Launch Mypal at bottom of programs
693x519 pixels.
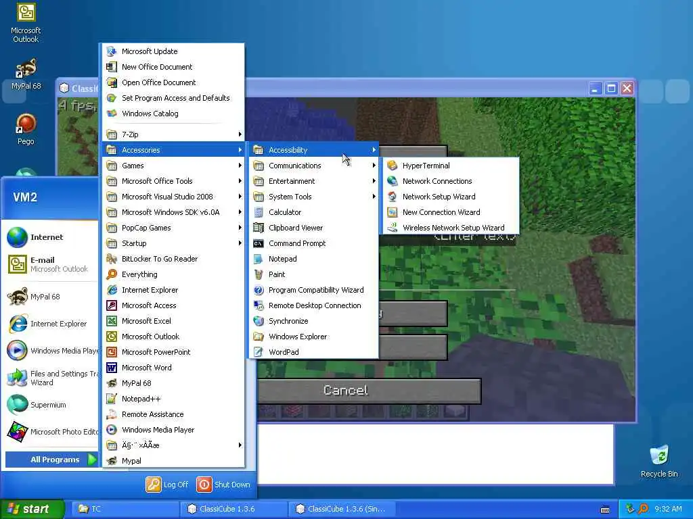click(173, 461)
